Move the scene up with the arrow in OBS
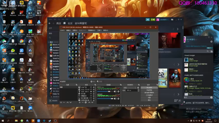 pyautogui.click(x=68, y=102)
